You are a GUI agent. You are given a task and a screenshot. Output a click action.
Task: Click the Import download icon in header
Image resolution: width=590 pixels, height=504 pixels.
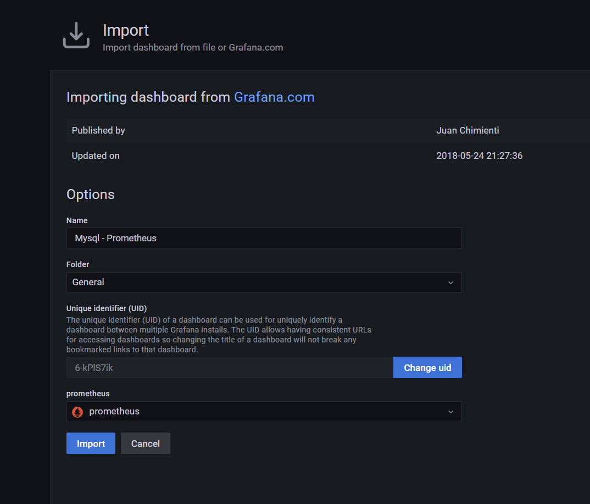[x=76, y=35]
